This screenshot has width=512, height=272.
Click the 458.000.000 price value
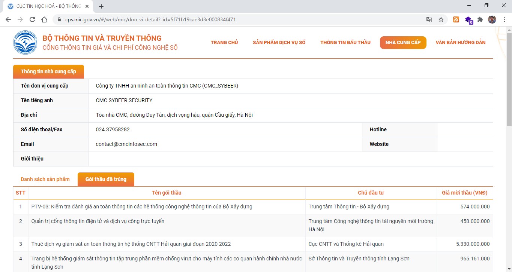[x=475, y=221]
